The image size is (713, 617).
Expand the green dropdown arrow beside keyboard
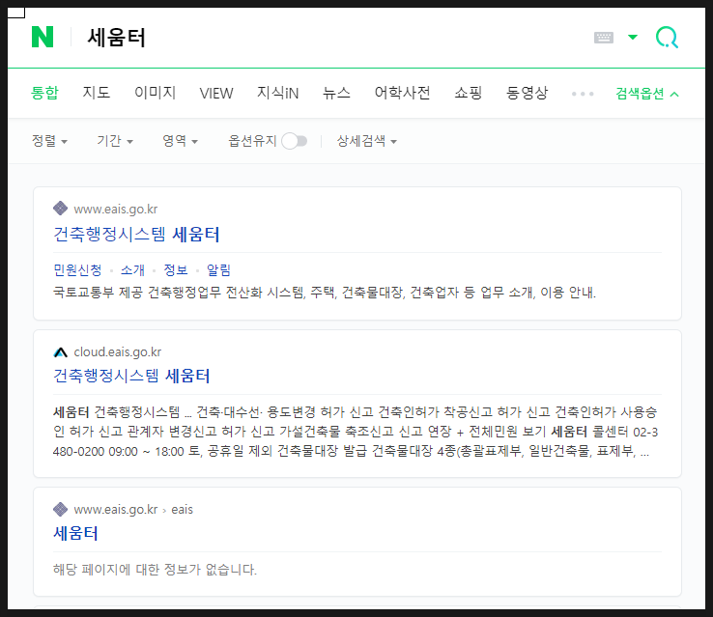633,38
